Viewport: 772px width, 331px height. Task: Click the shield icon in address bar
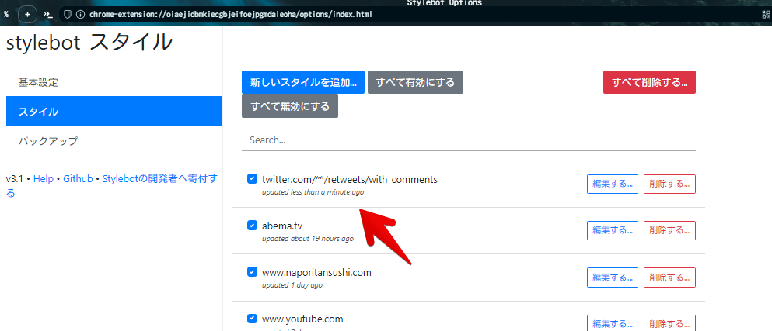(68, 14)
